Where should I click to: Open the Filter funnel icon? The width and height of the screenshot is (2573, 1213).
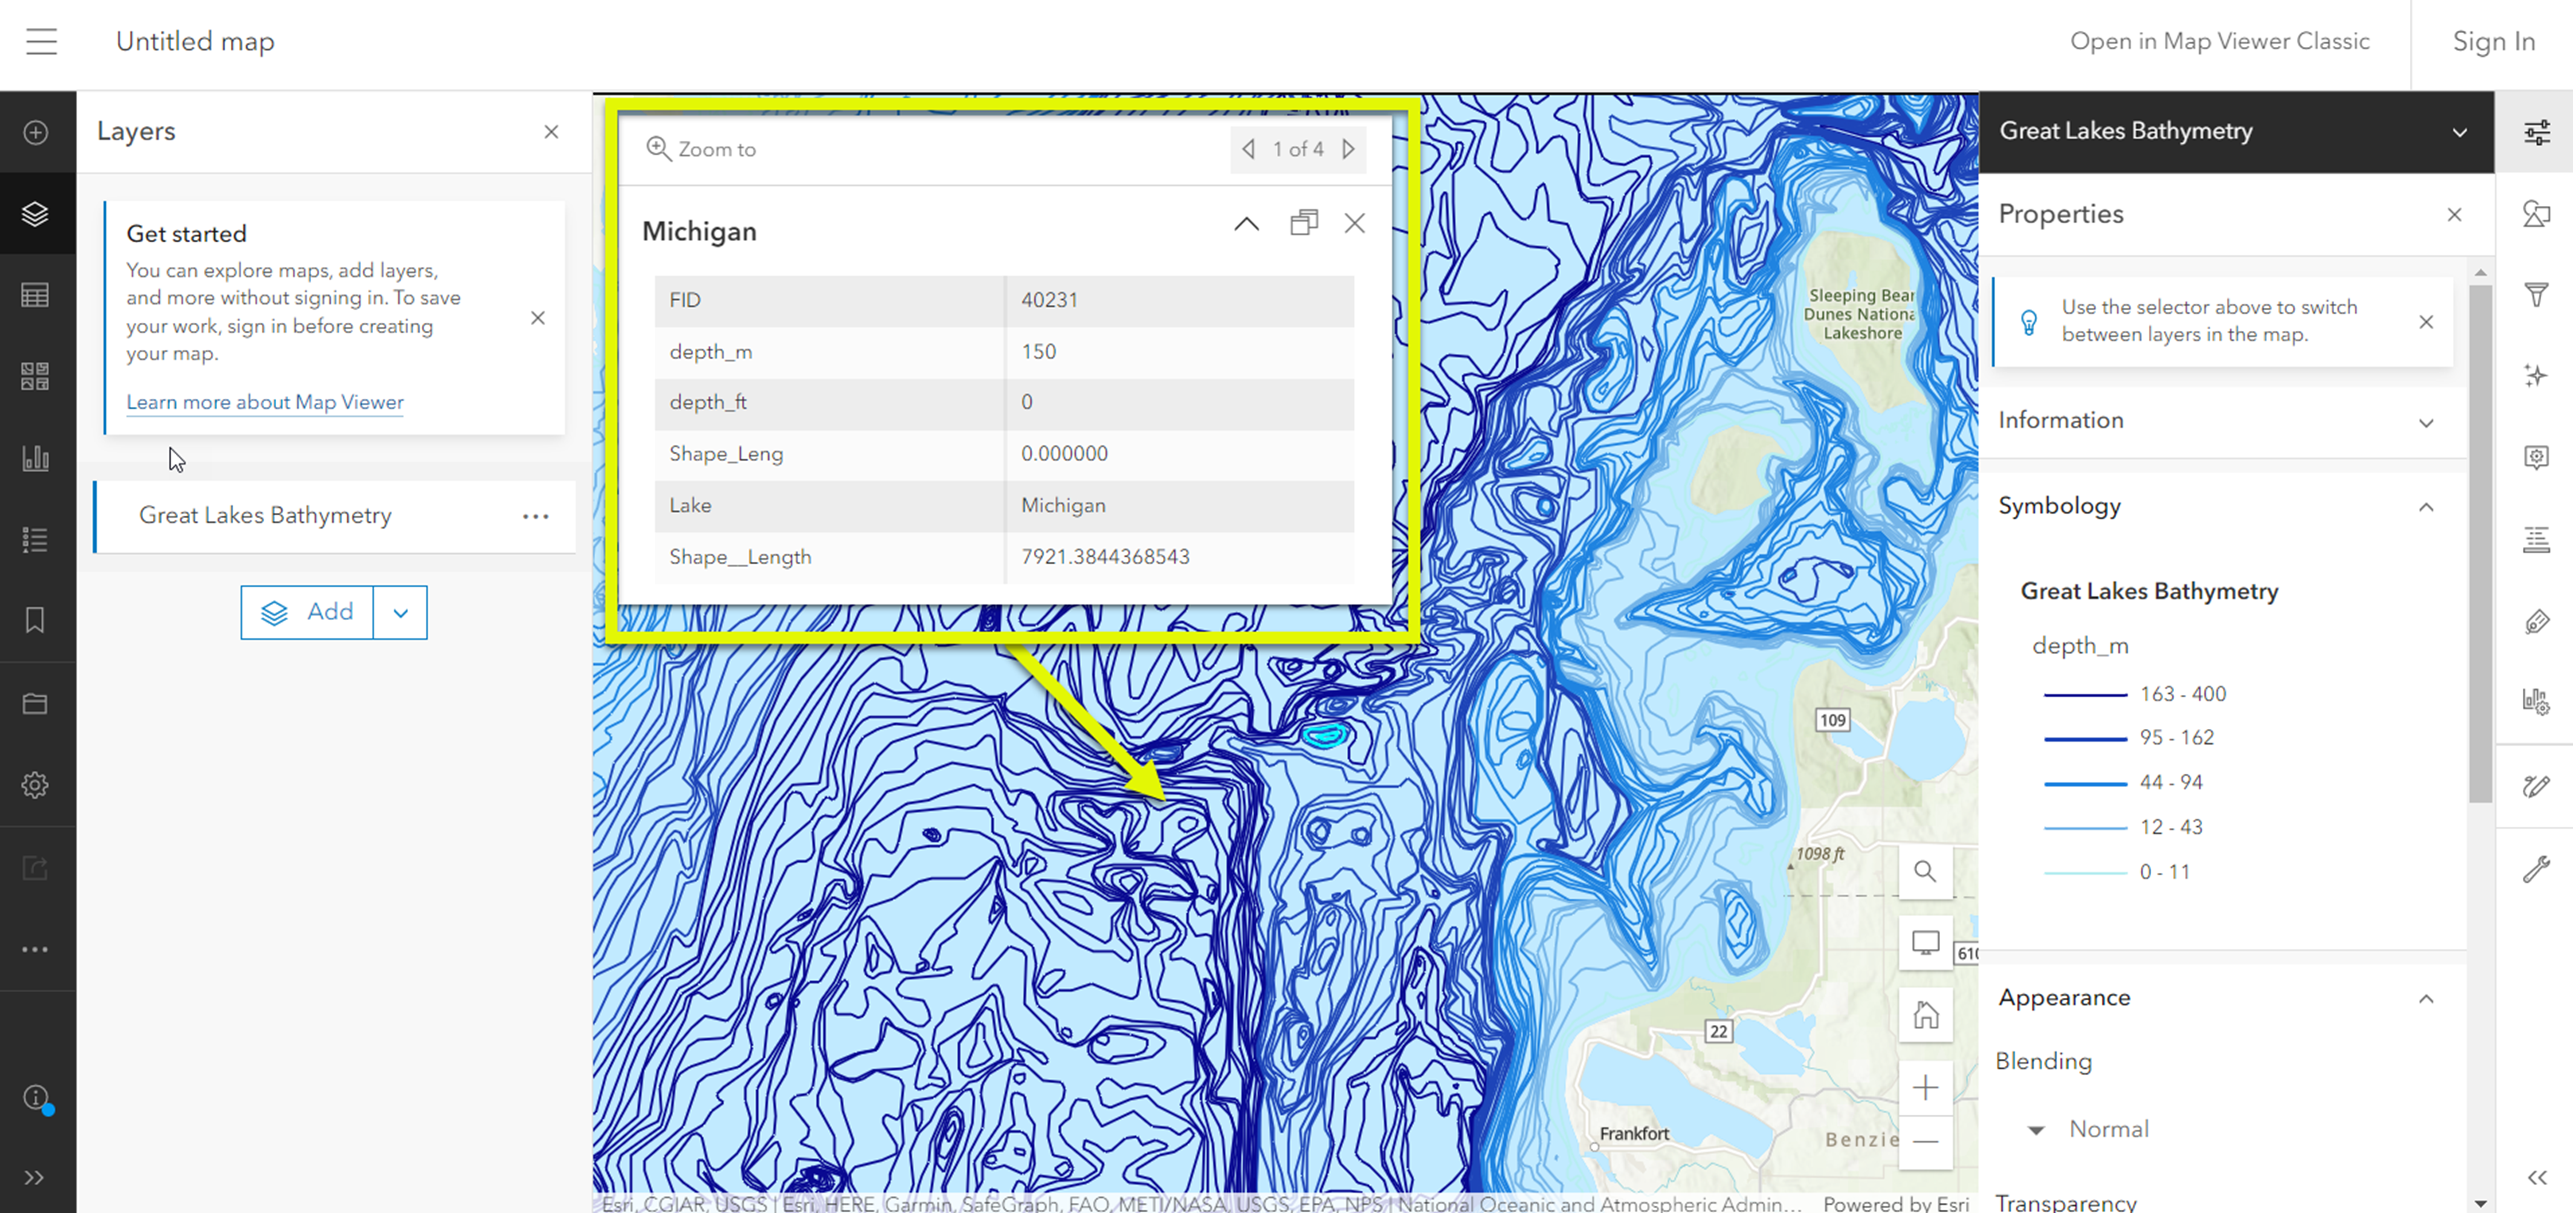point(2536,295)
